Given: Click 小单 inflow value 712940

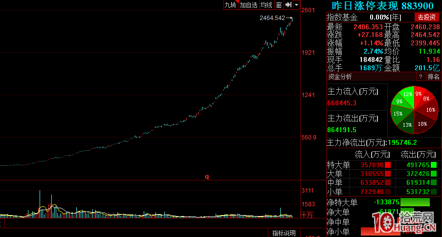Looking at the screenshot, I should pyautogui.click(x=372, y=192).
